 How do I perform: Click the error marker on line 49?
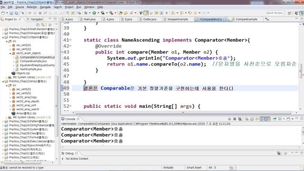pos(62,88)
